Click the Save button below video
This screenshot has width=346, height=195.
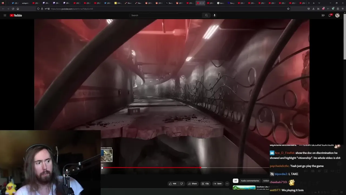pos(218,184)
